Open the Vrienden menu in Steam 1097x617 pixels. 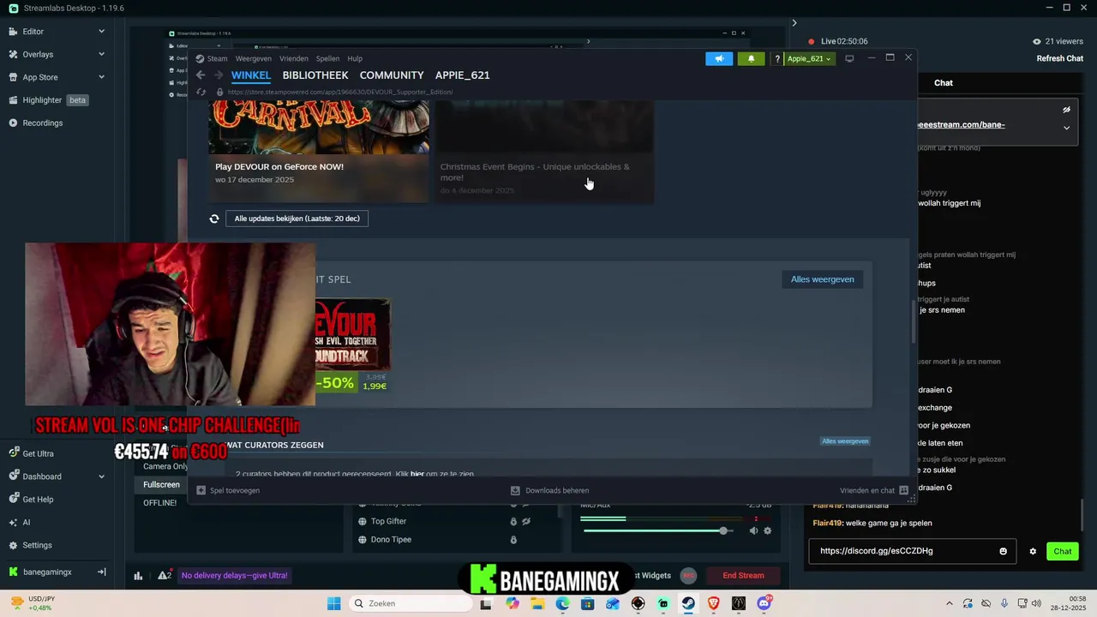coord(294,58)
